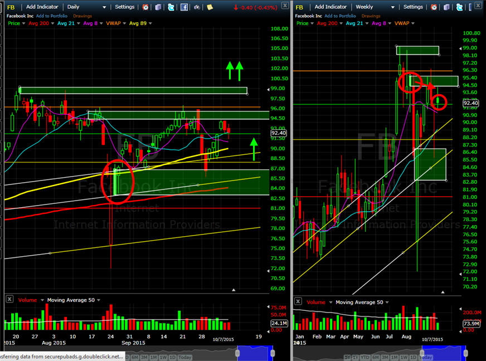Select 1M range in Daily chart

click(154, 357)
